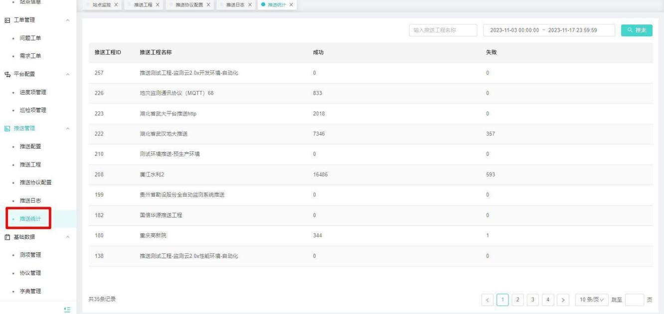
Task: Click the 搜索 button
Action: (637, 30)
